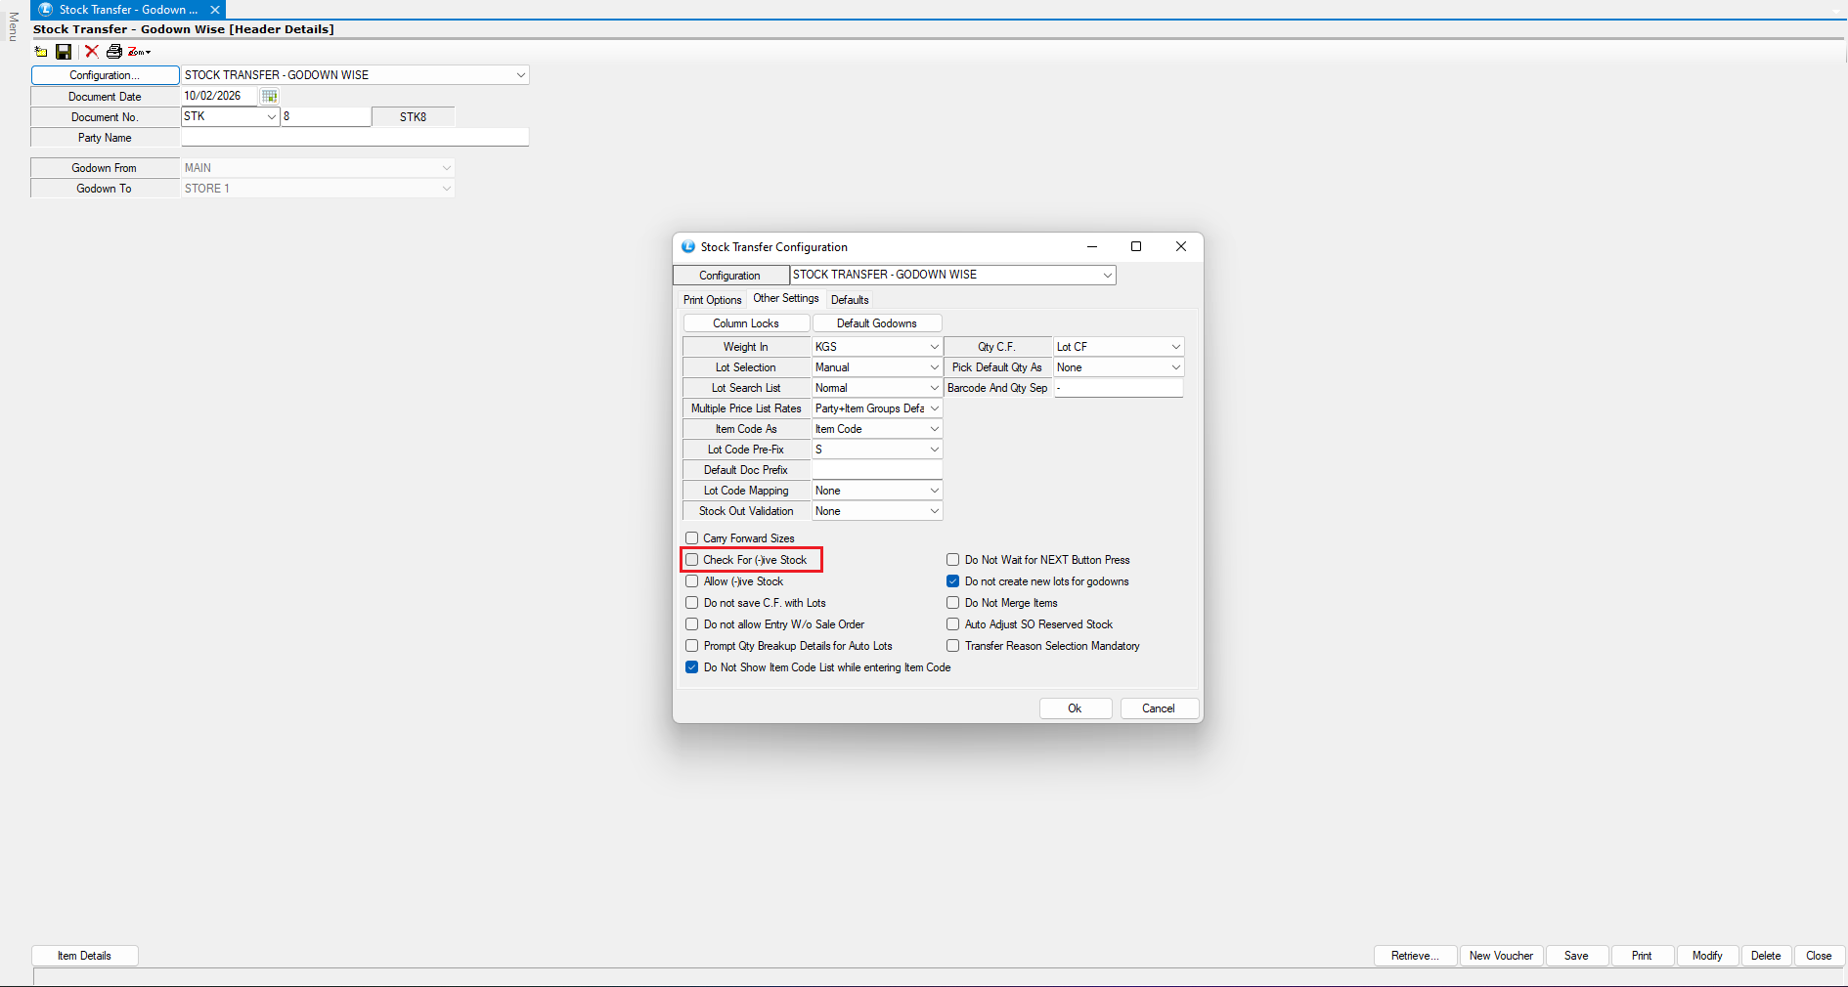Maximize the Stock Transfer Configuration dialog

pos(1136,246)
